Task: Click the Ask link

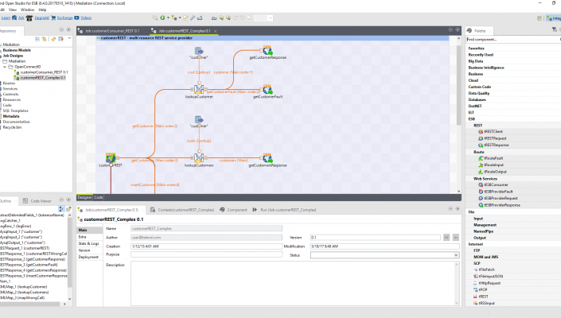Action: [21, 17]
